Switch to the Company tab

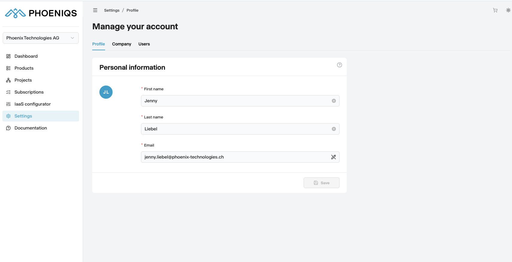coord(122,44)
